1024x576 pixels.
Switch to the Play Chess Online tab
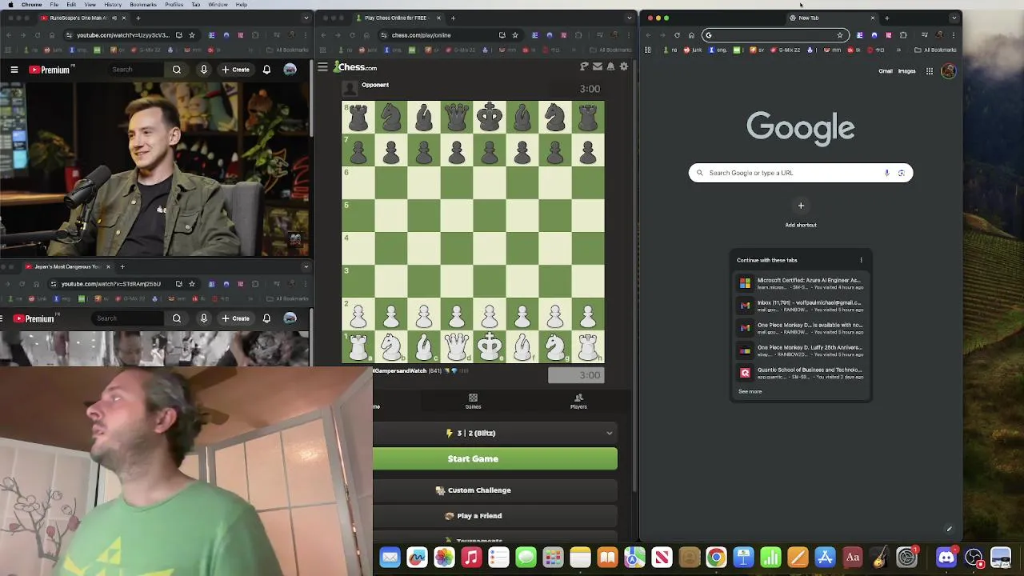[396, 18]
